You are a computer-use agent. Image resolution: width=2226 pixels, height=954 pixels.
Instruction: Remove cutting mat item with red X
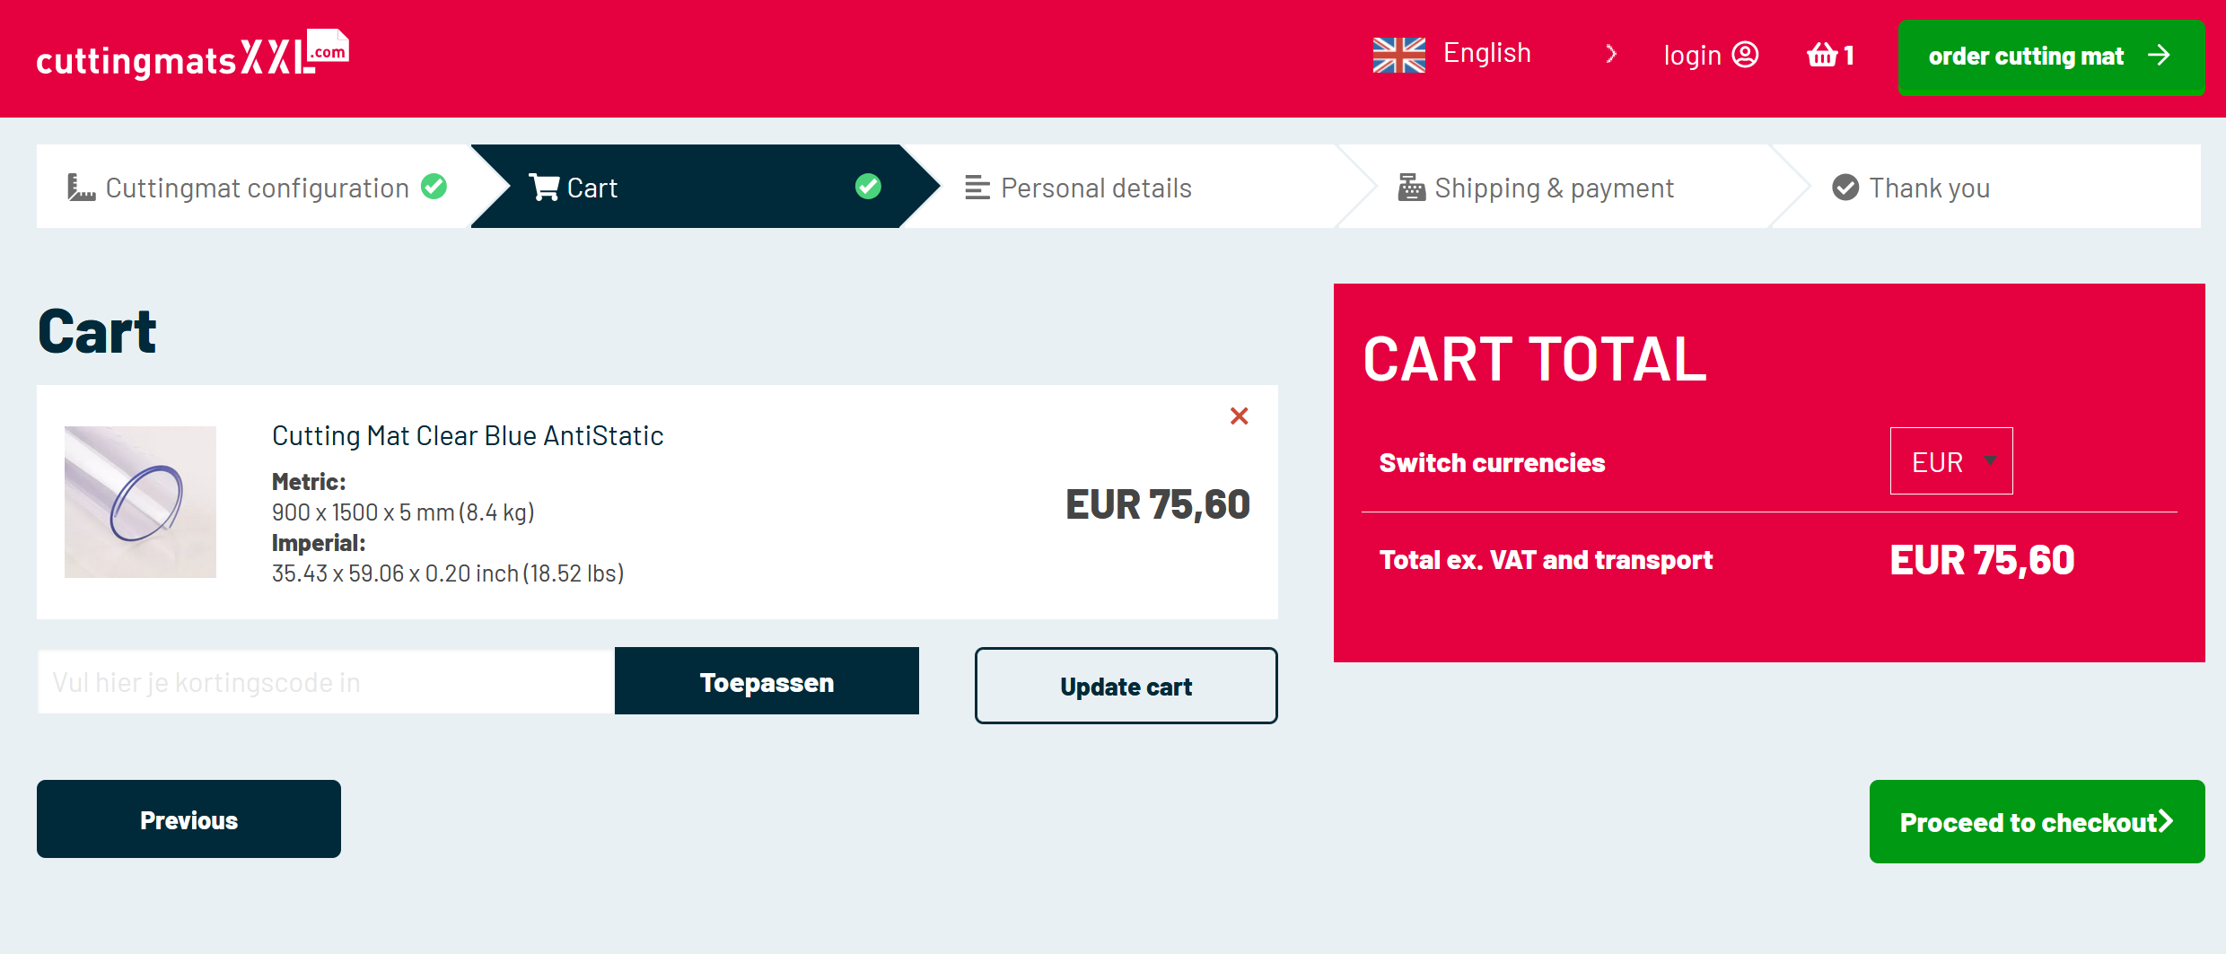click(x=1239, y=416)
